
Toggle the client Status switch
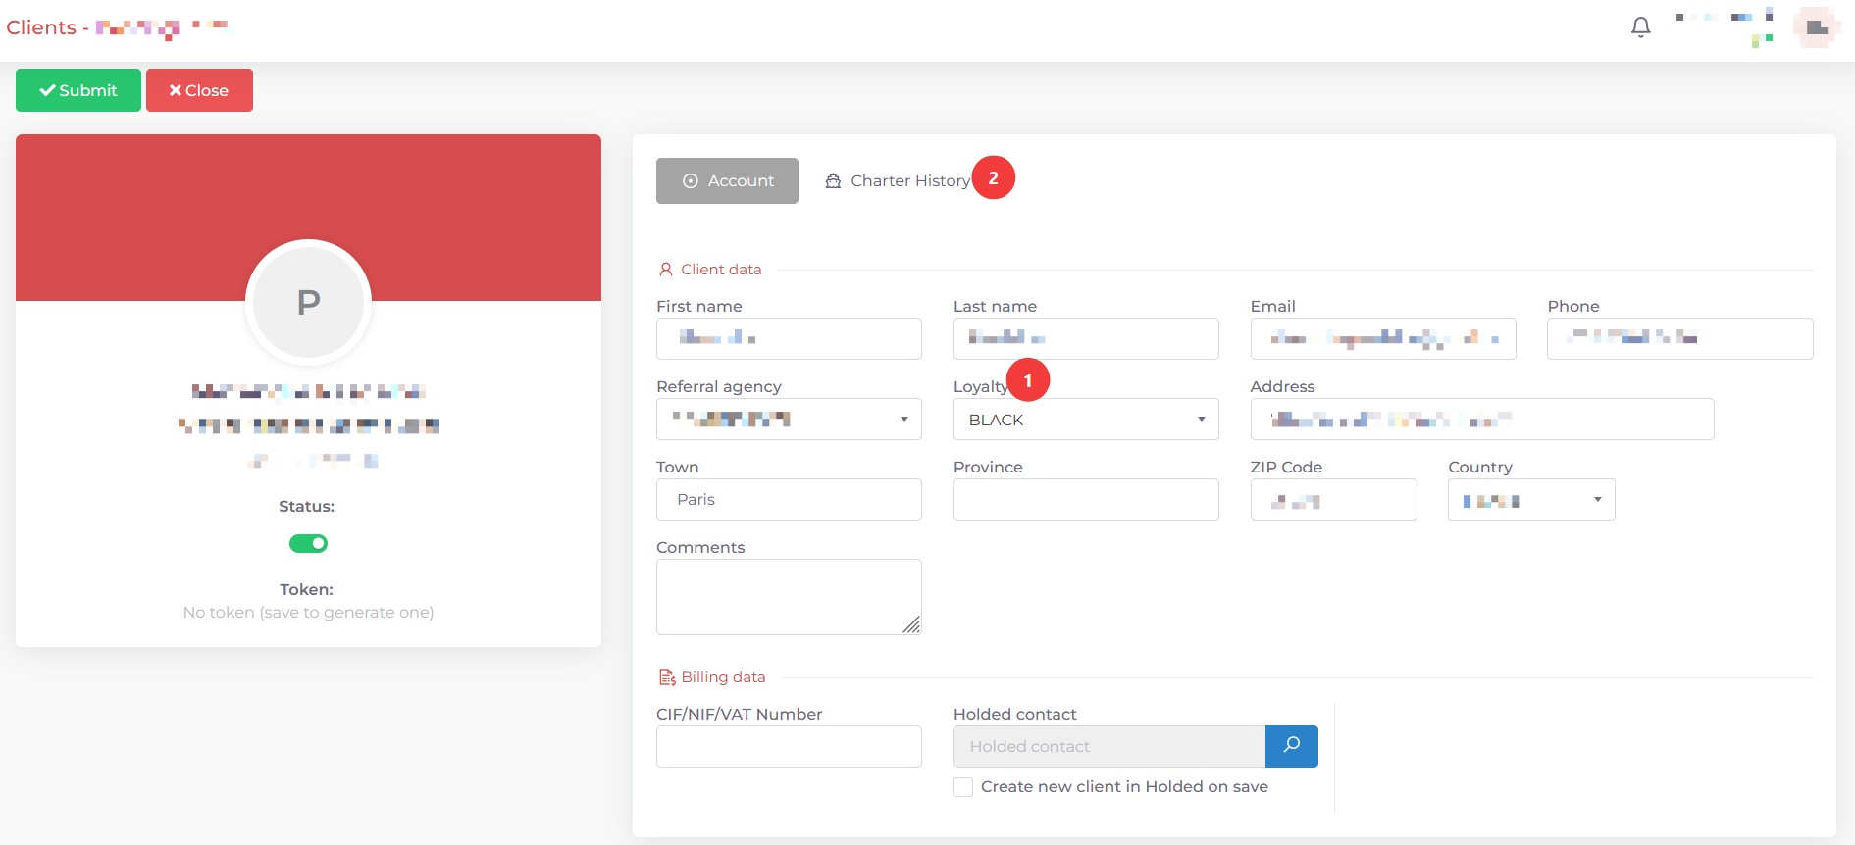(308, 543)
